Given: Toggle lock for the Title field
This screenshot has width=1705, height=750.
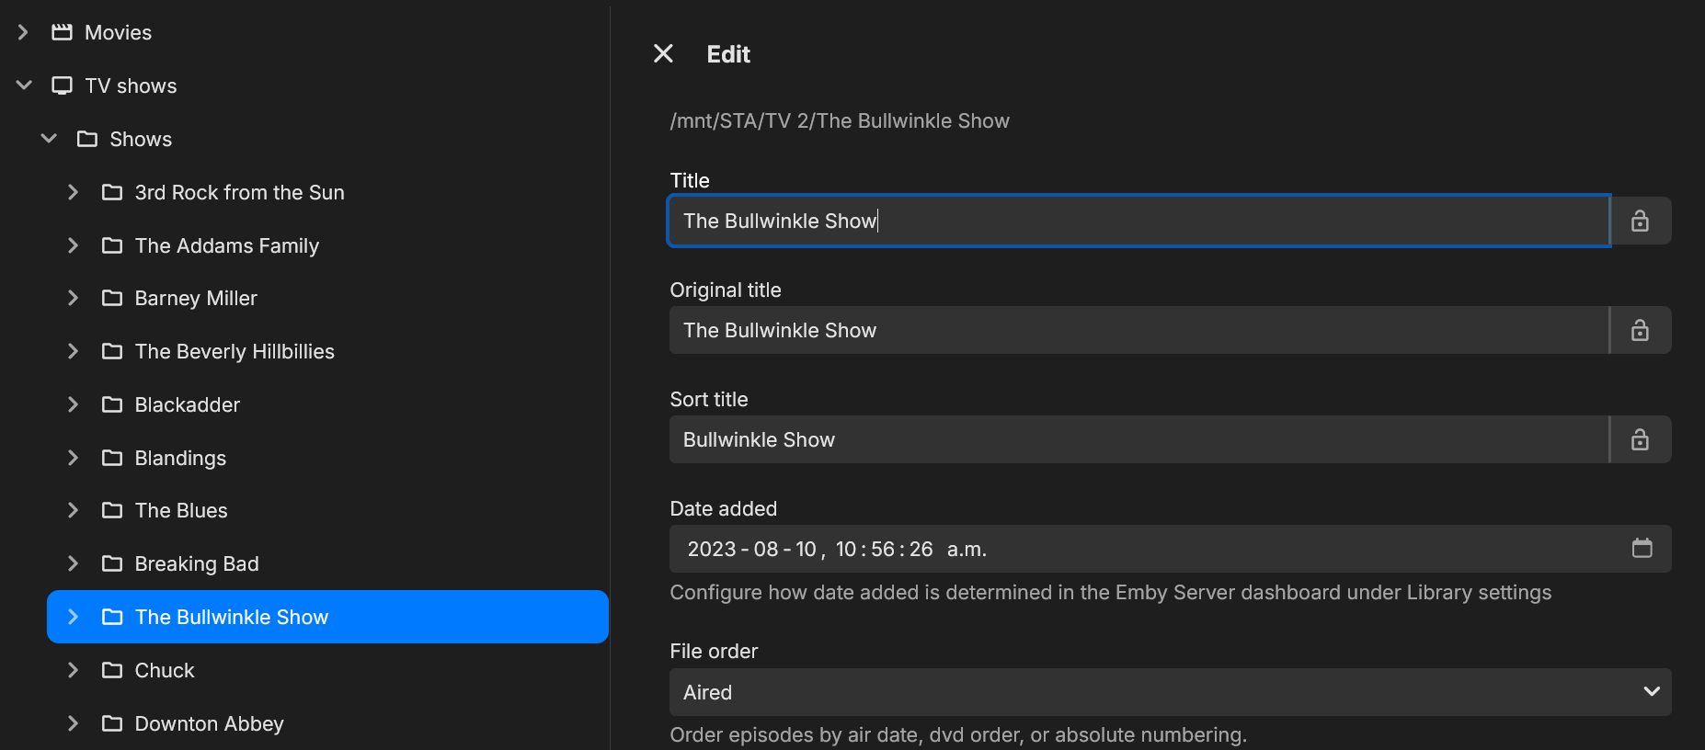Looking at the screenshot, I should pyautogui.click(x=1640, y=221).
